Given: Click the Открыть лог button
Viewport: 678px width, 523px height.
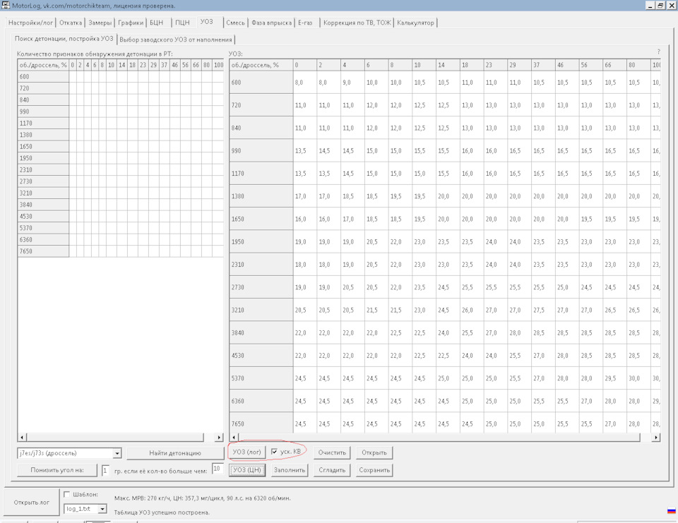Looking at the screenshot, I should coord(32,503).
